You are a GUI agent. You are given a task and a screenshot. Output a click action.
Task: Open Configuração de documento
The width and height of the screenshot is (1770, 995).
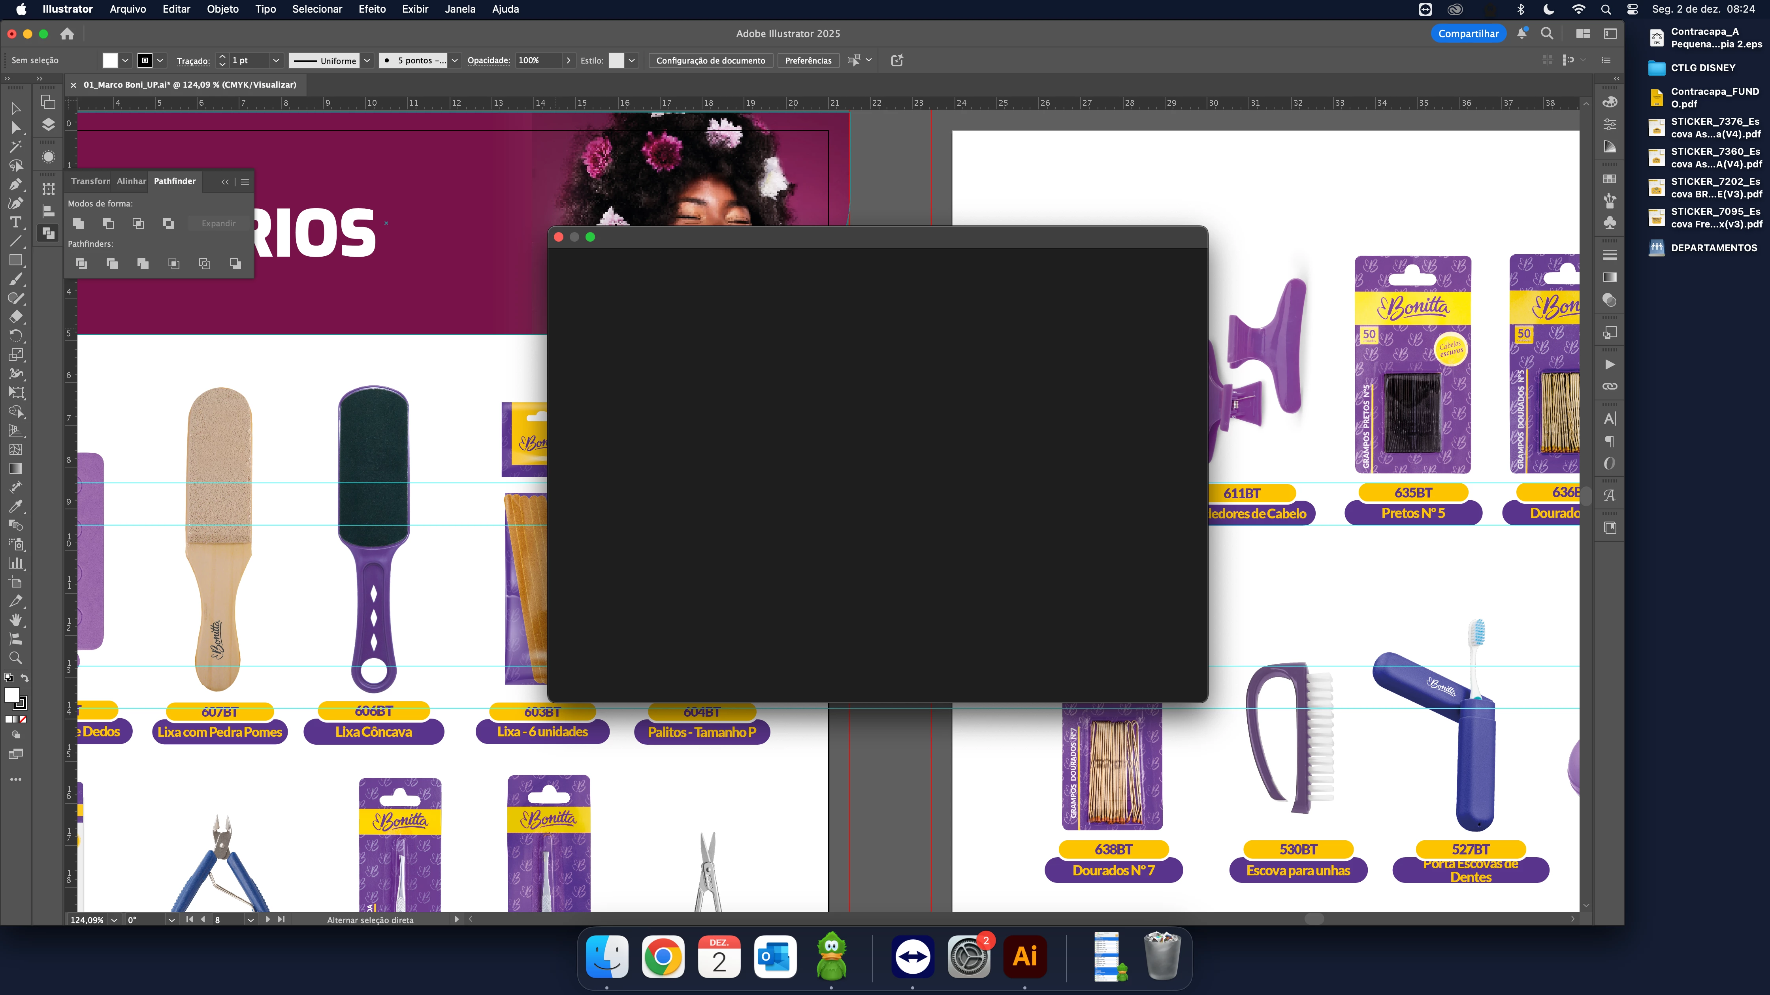(x=710, y=60)
